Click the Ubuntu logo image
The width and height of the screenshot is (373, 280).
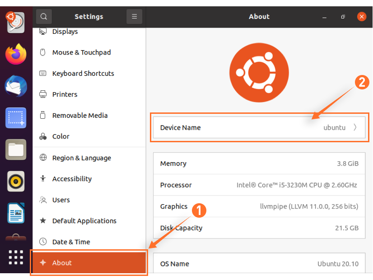(x=259, y=73)
